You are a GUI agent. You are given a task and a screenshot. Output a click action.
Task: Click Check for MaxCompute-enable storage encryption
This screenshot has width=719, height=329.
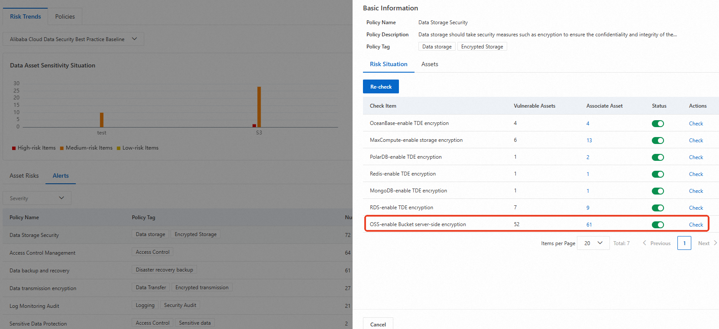coord(696,141)
